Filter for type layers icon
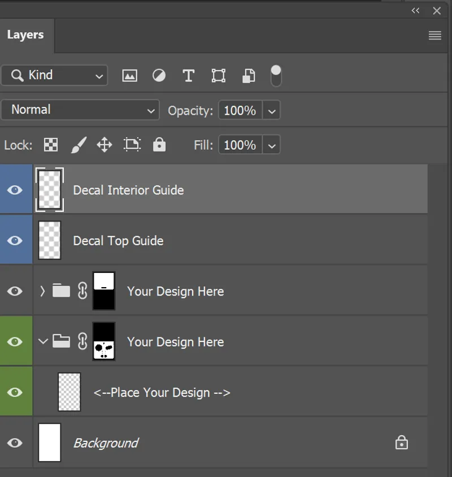Image resolution: width=452 pixels, height=477 pixels. (189, 76)
